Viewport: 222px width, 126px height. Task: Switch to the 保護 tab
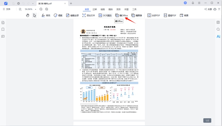click(126, 9)
